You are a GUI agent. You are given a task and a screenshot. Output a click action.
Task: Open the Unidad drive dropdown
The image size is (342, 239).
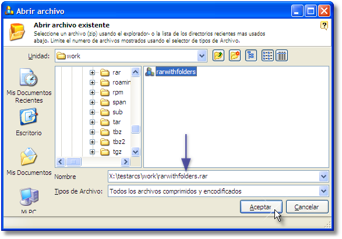pos(202,56)
